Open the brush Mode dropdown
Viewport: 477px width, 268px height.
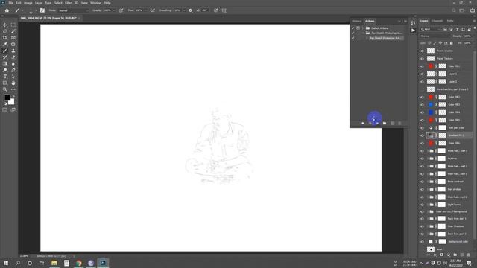point(74,10)
